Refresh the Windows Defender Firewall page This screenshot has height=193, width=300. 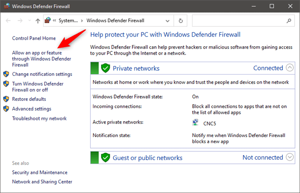click(181, 21)
